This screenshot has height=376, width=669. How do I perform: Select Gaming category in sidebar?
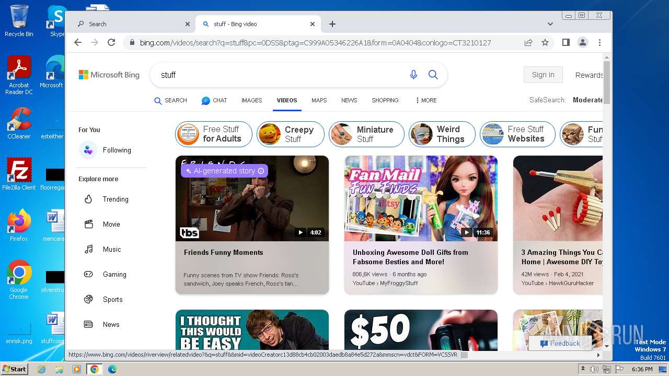105,274
